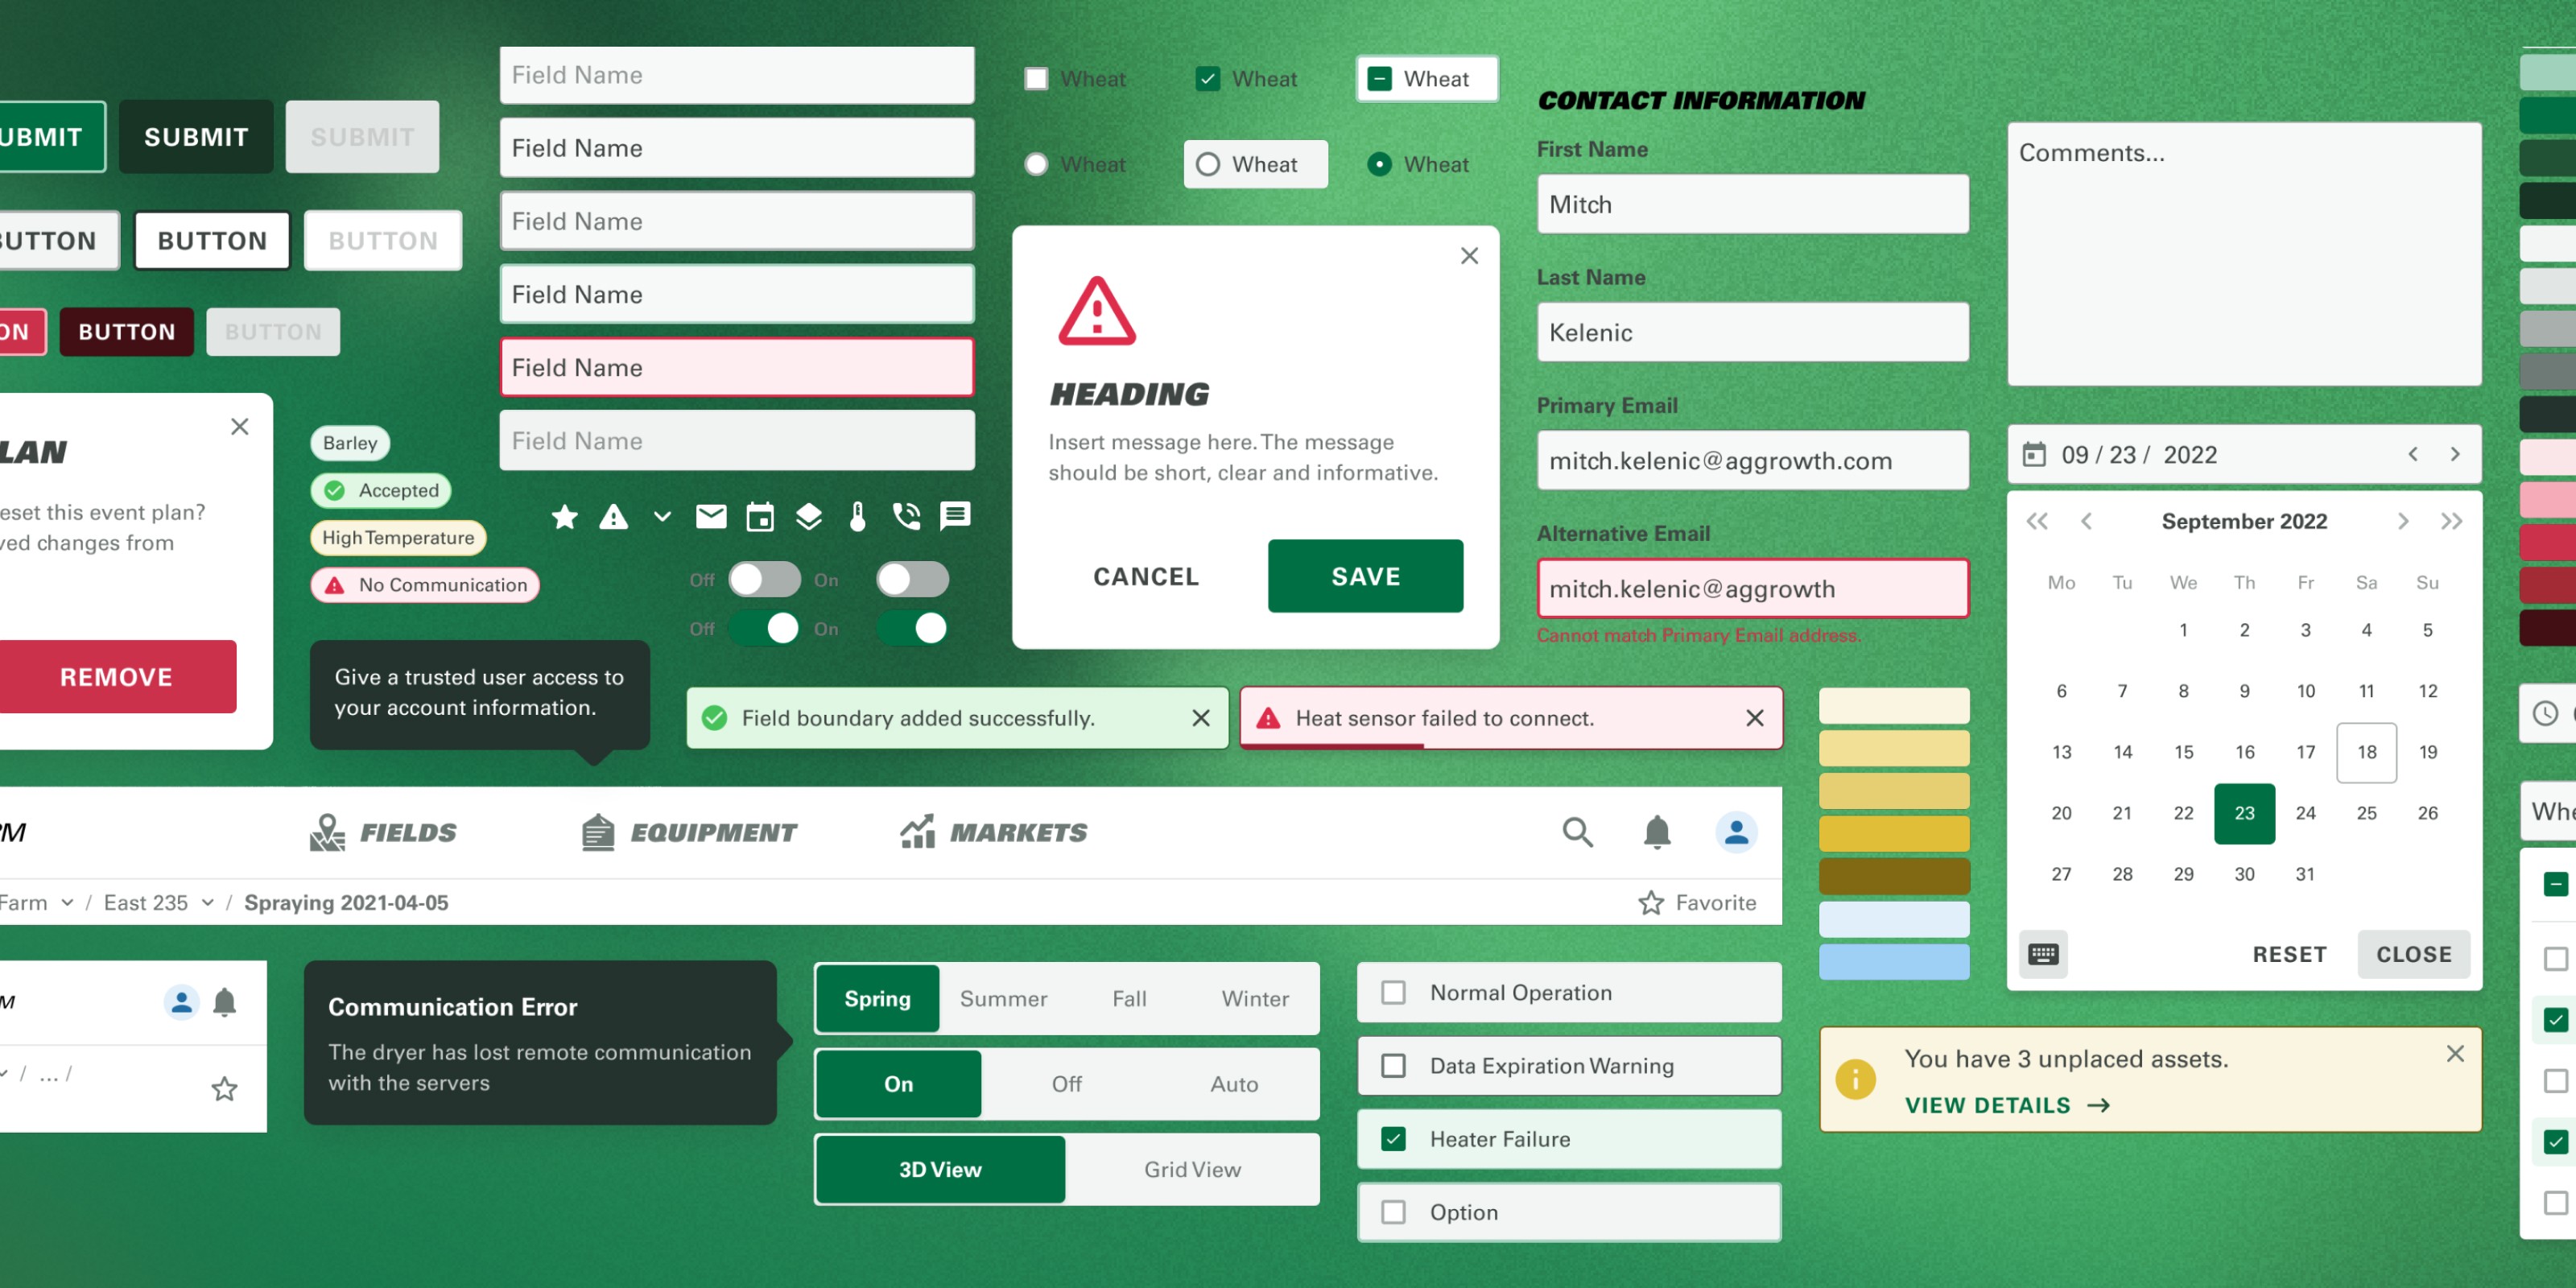Pick the dark brown color swatch
2576x1288 pixels.
(x=1894, y=876)
